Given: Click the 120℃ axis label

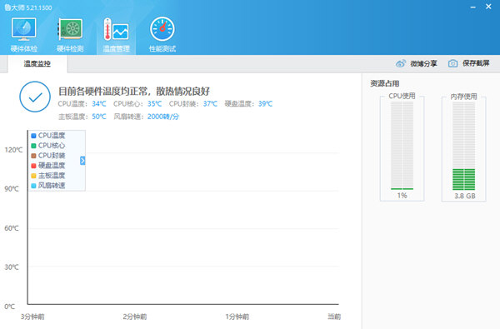Looking at the screenshot, I should 13,150.
